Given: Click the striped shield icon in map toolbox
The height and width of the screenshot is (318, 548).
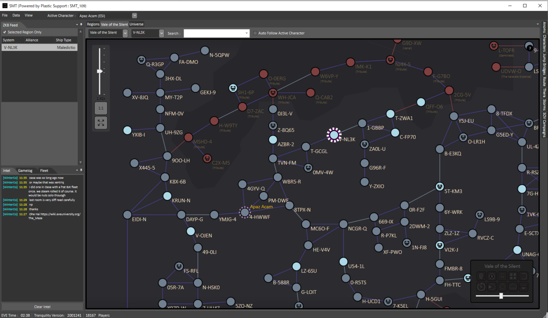Looking at the screenshot, I should [x=481, y=276].
